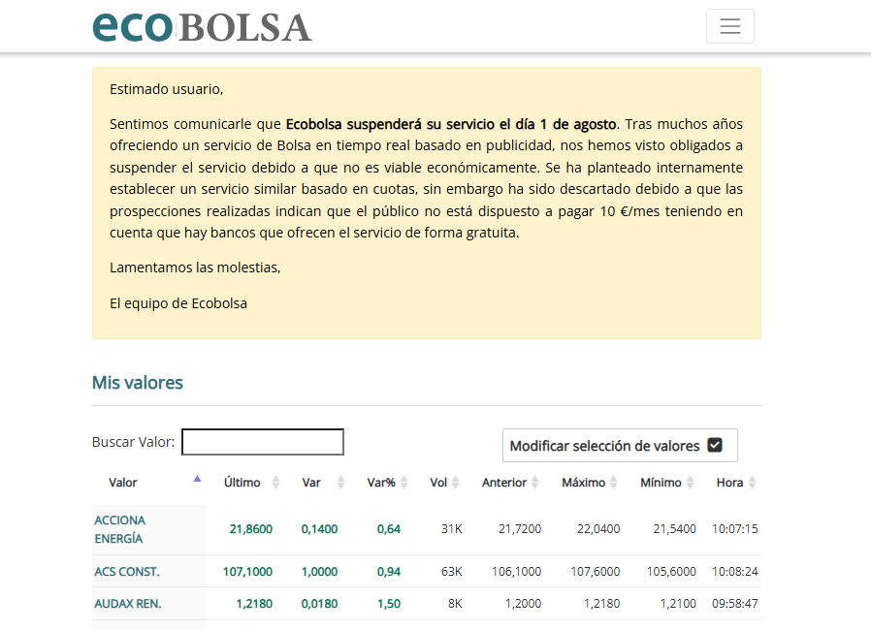Click the bold Ecobolsa suspension notice text
The image size is (871, 630).
pos(451,124)
